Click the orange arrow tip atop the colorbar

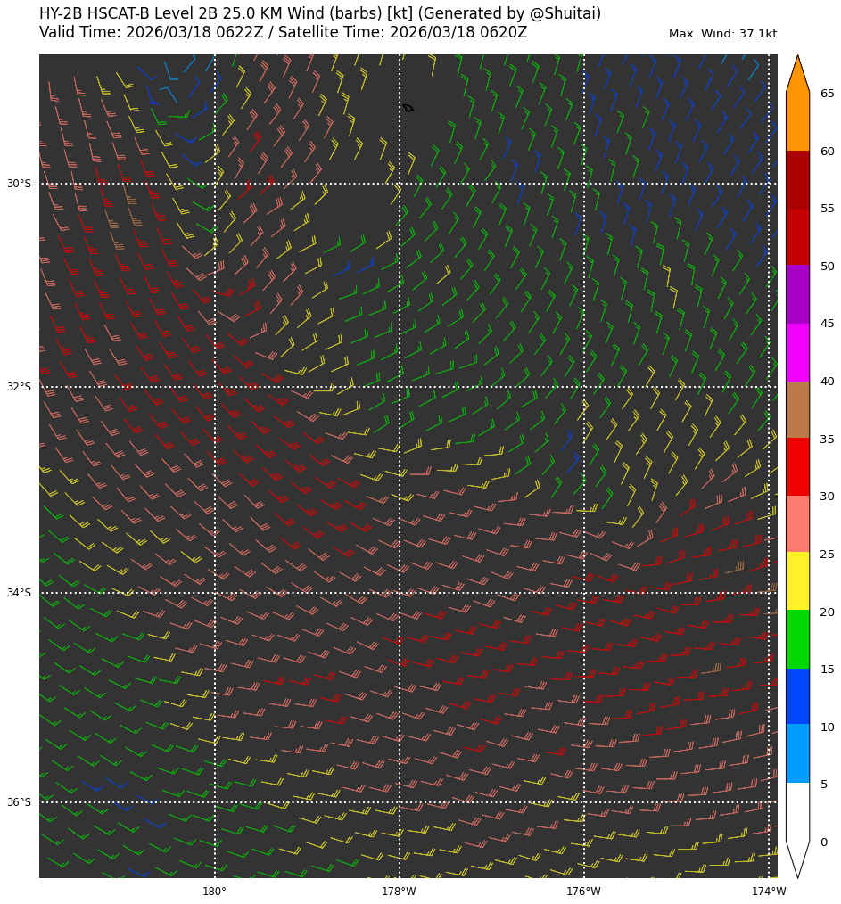pyautogui.click(x=797, y=76)
